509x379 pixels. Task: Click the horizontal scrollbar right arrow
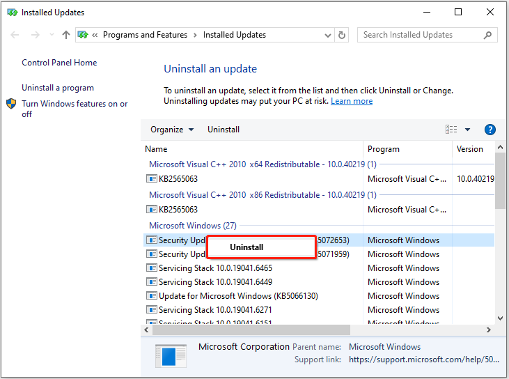coord(489,330)
